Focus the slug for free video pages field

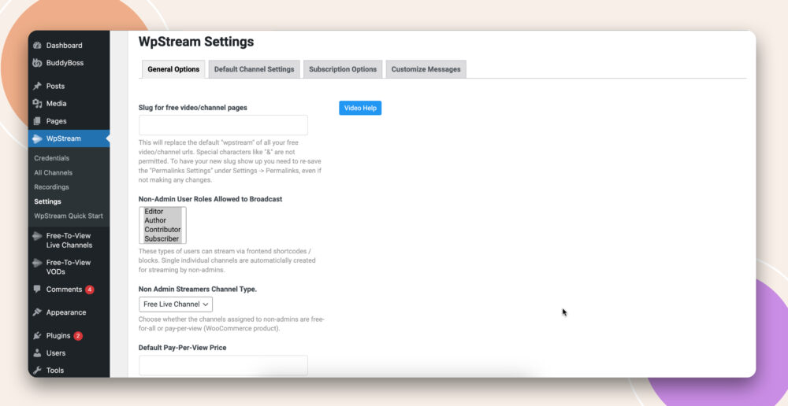pyautogui.click(x=223, y=126)
